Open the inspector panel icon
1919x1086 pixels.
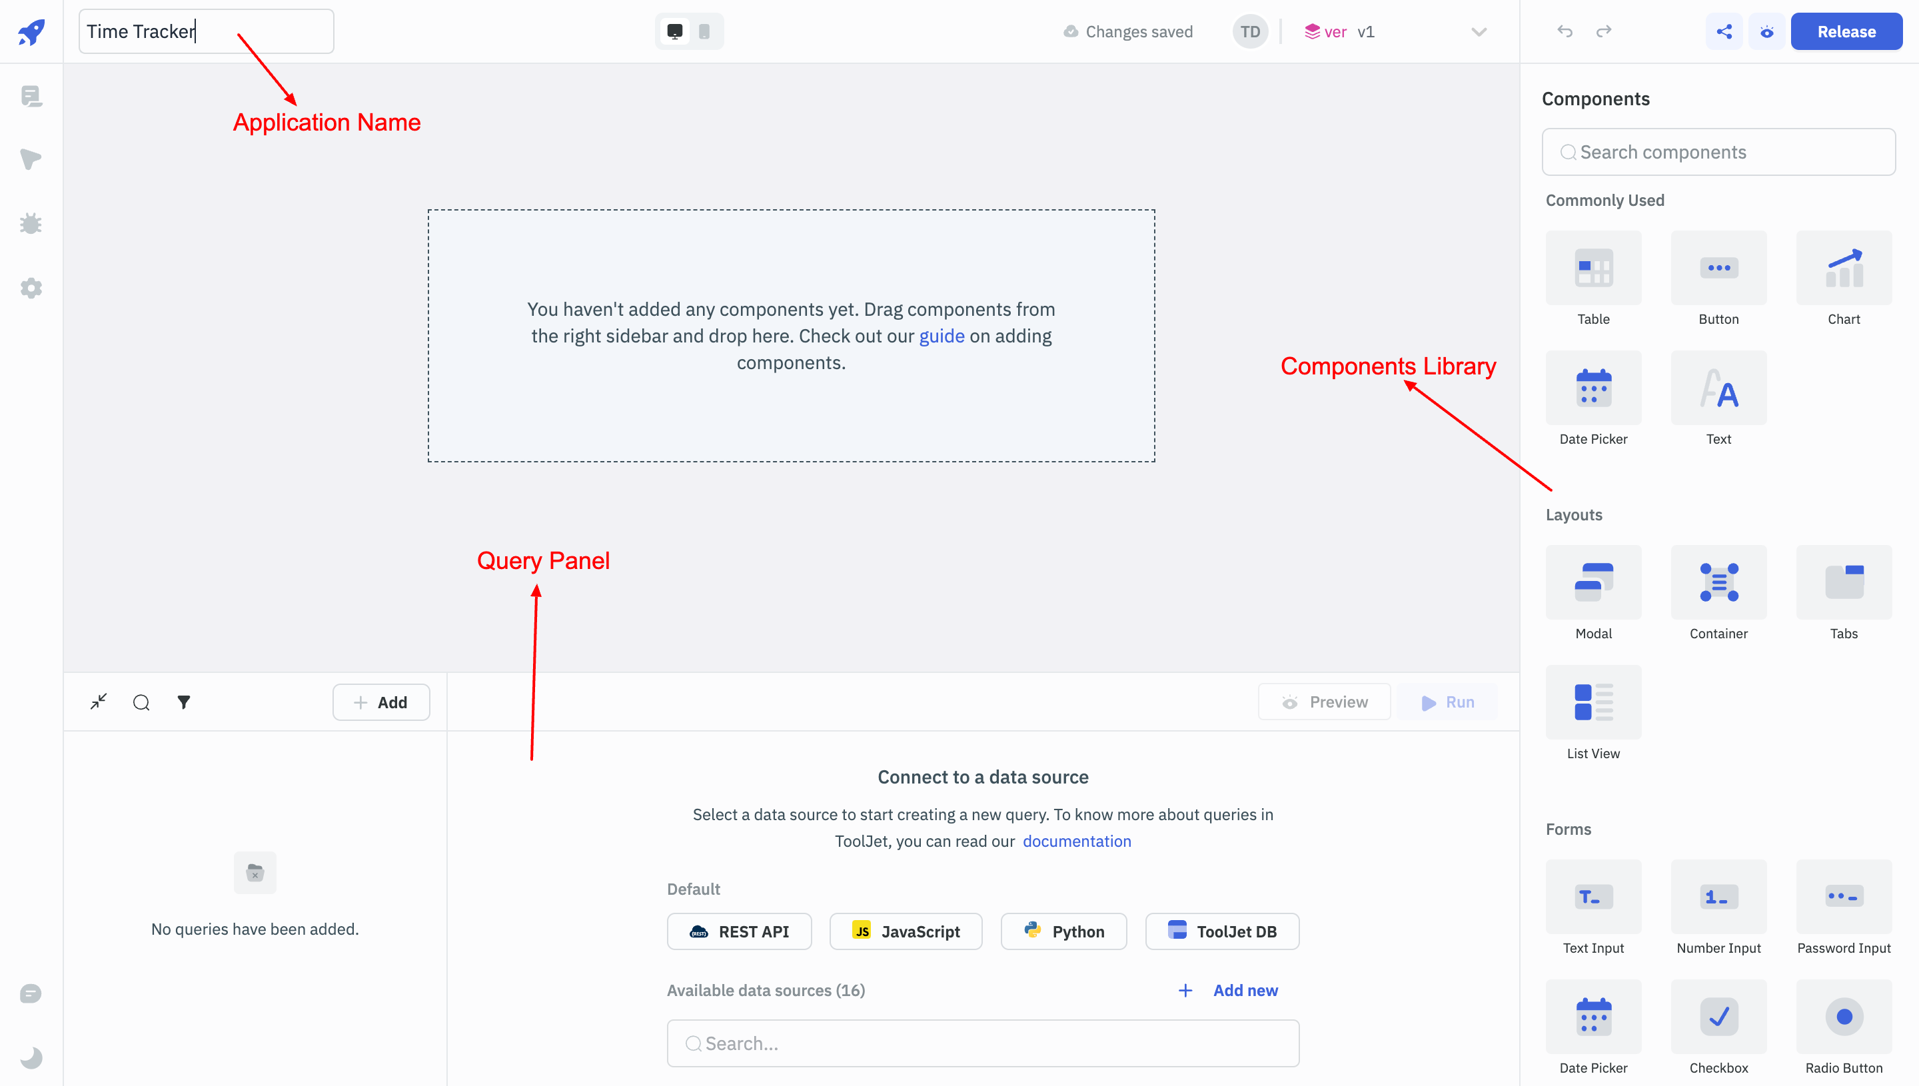[31, 159]
